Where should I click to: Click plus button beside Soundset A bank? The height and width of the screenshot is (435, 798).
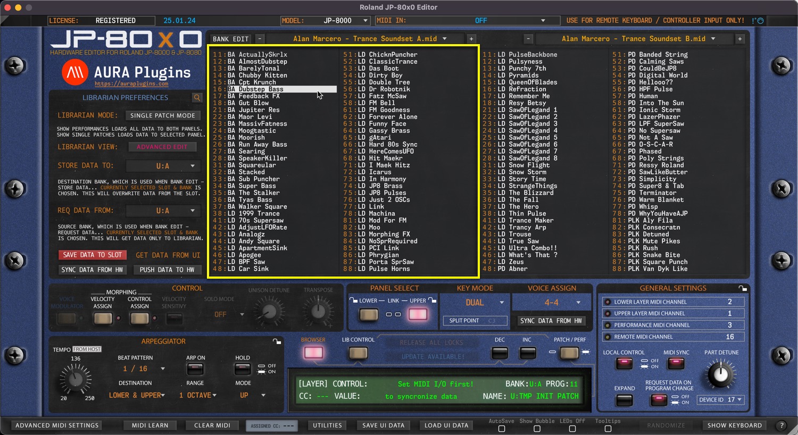coord(471,39)
